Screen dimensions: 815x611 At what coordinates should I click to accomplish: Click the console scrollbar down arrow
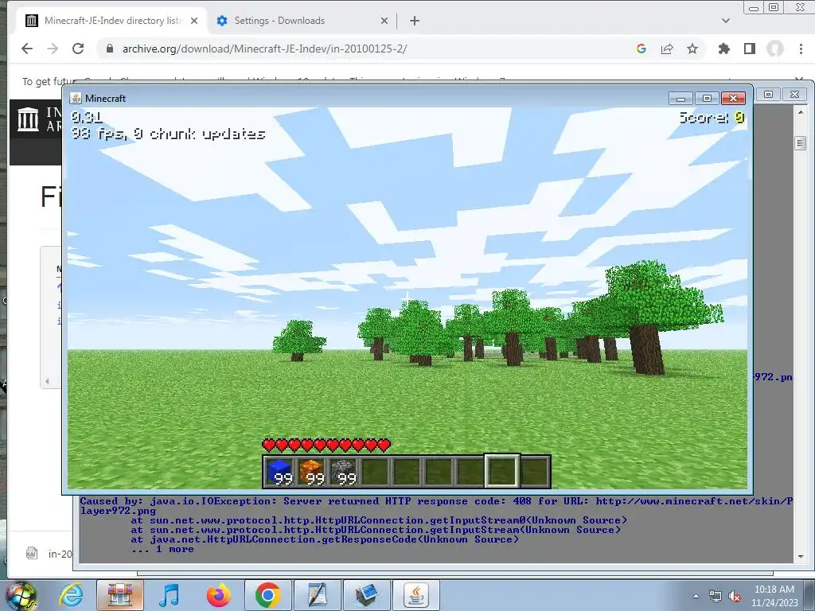coord(801,556)
